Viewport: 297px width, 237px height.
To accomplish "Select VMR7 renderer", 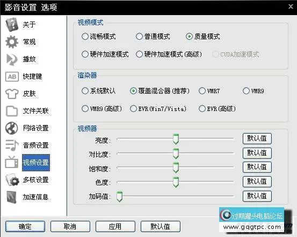I will 209,91.
